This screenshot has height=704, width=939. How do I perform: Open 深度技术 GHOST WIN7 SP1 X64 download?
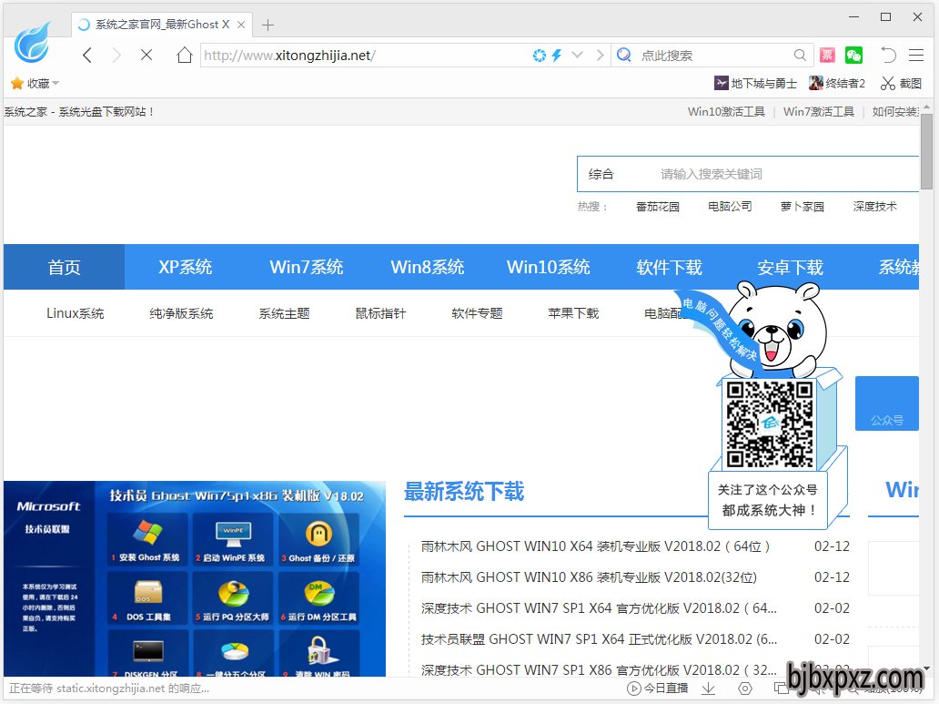(x=599, y=608)
